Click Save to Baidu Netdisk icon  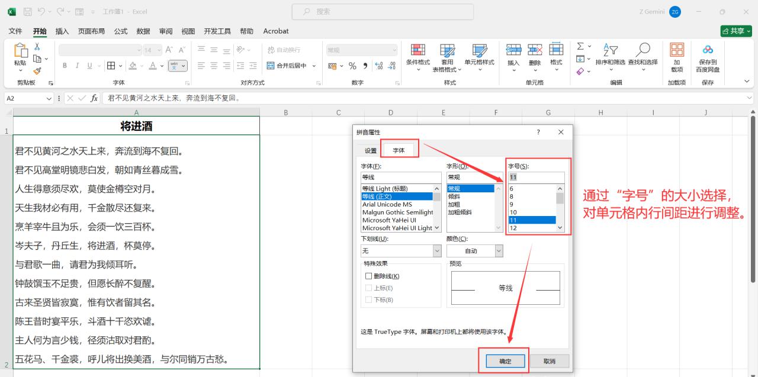pyautogui.click(x=708, y=50)
